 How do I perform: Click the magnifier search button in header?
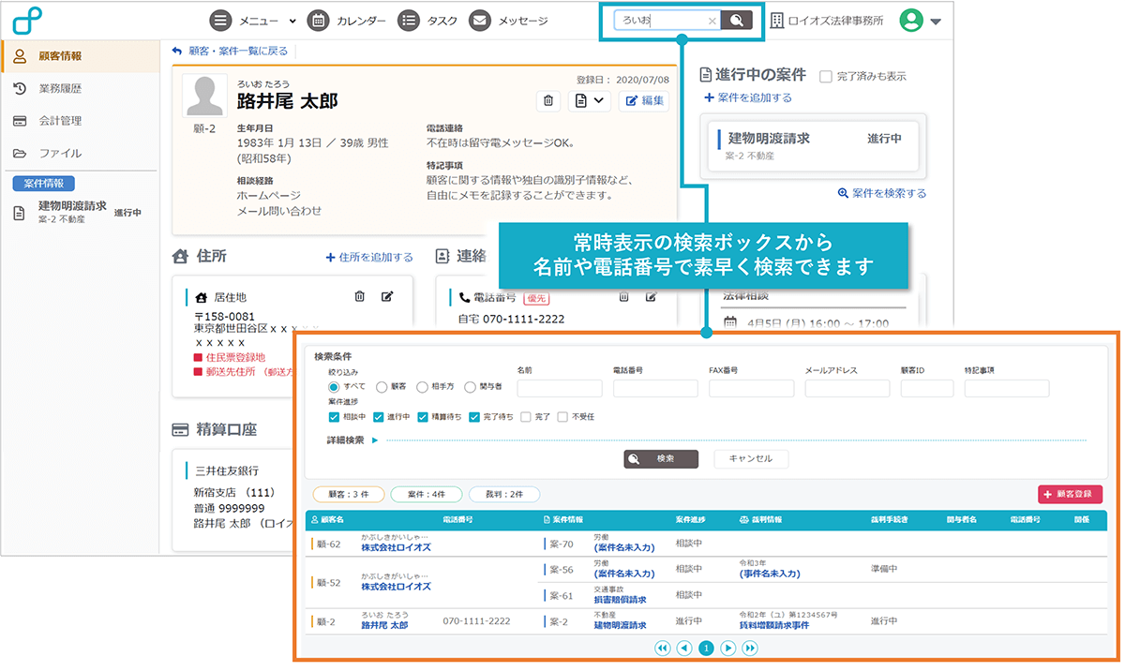[736, 21]
